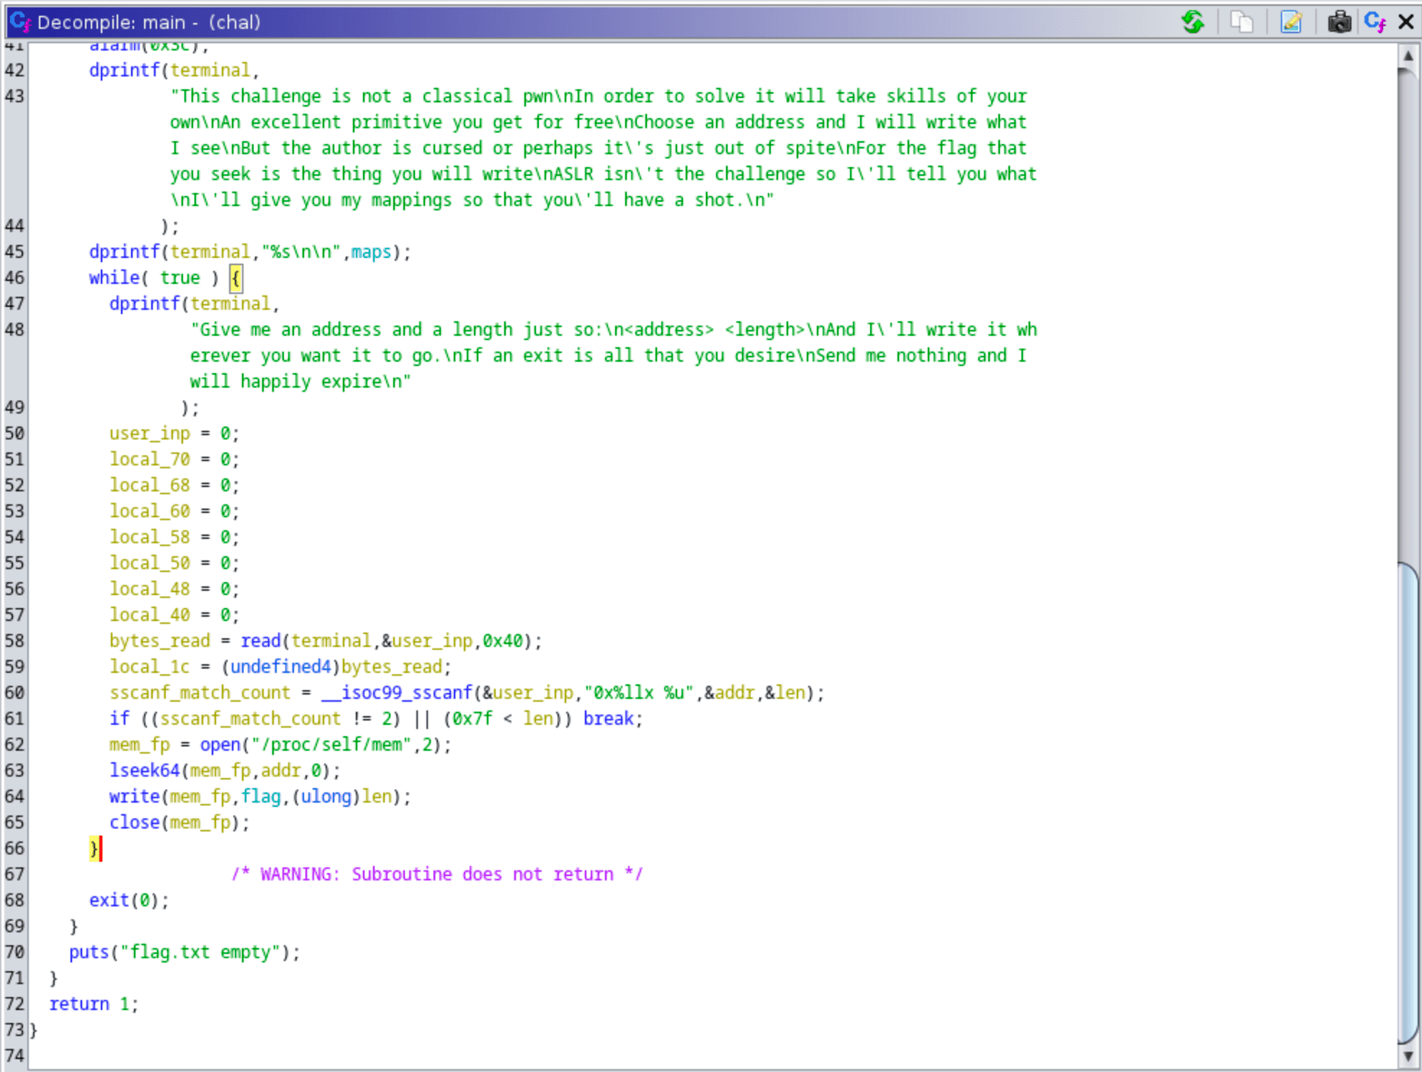
Task: Click the 'exit' function call on line 68
Action: [x=109, y=901]
